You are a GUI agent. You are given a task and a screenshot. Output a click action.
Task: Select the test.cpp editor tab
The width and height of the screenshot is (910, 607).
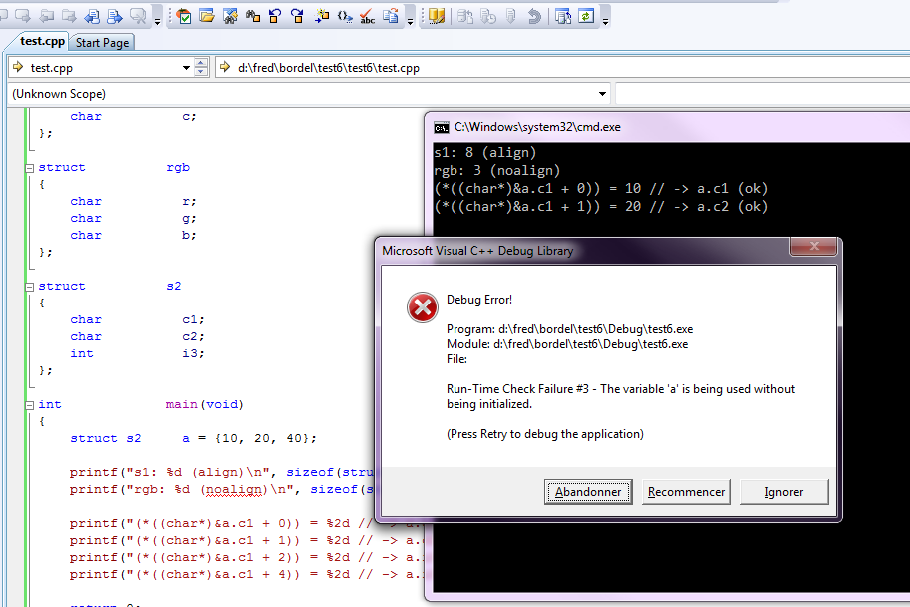pyautogui.click(x=42, y=41)
